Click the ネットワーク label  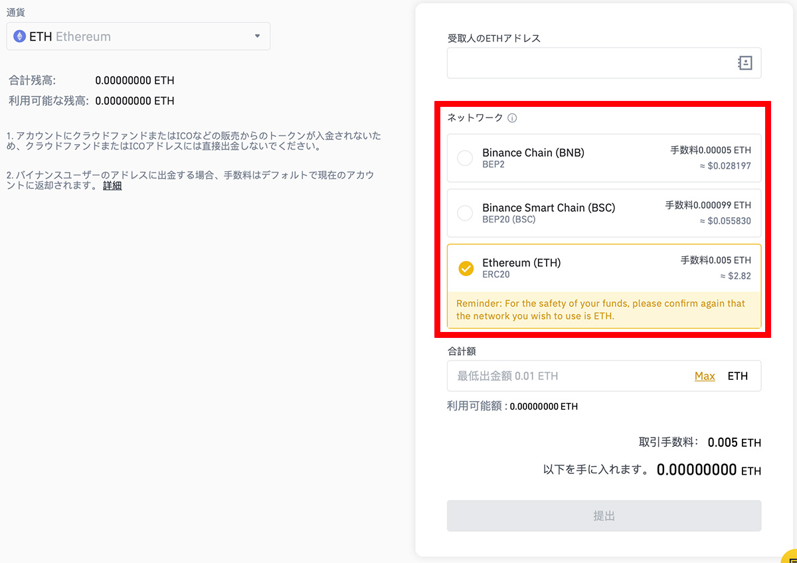pos(475,118)
